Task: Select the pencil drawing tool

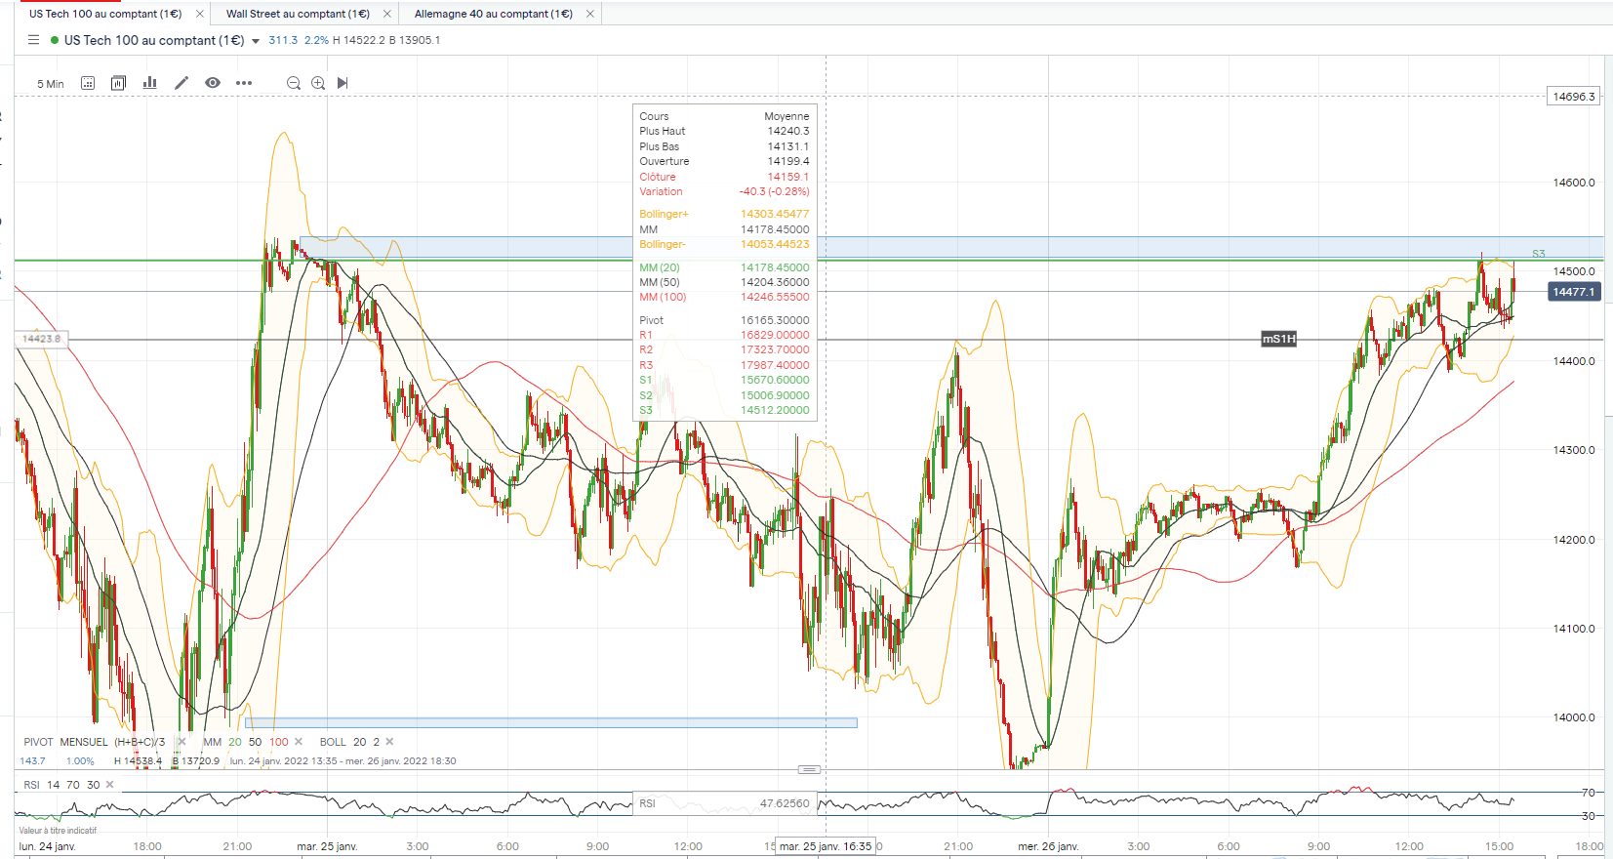Action: click(x=181, y=83)
